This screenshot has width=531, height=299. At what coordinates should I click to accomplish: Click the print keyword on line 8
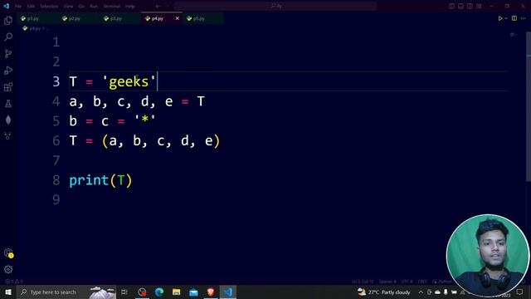[x=89, y=180]
